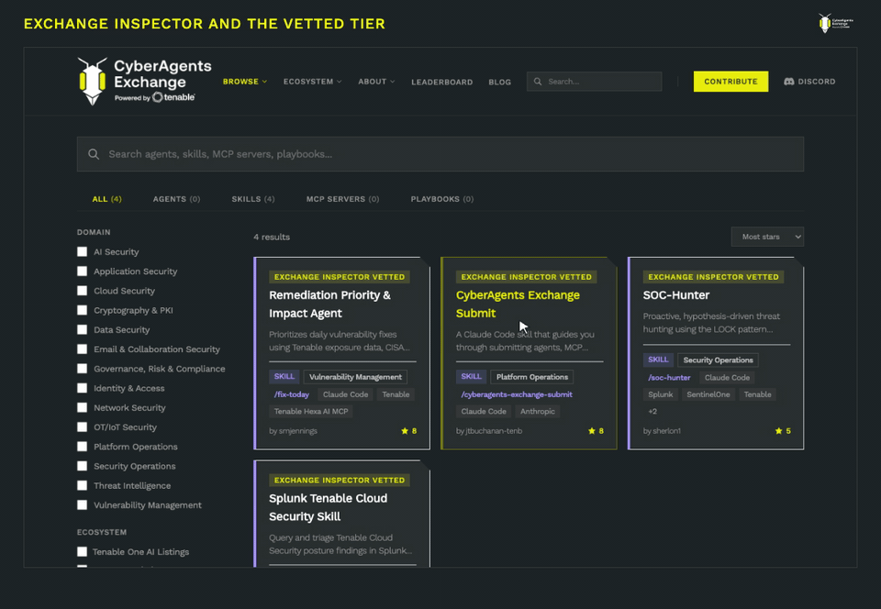This screenshot has height=609, width=881.
Task: Check the AI Security domain filter
Action: (x=82, y=251)
